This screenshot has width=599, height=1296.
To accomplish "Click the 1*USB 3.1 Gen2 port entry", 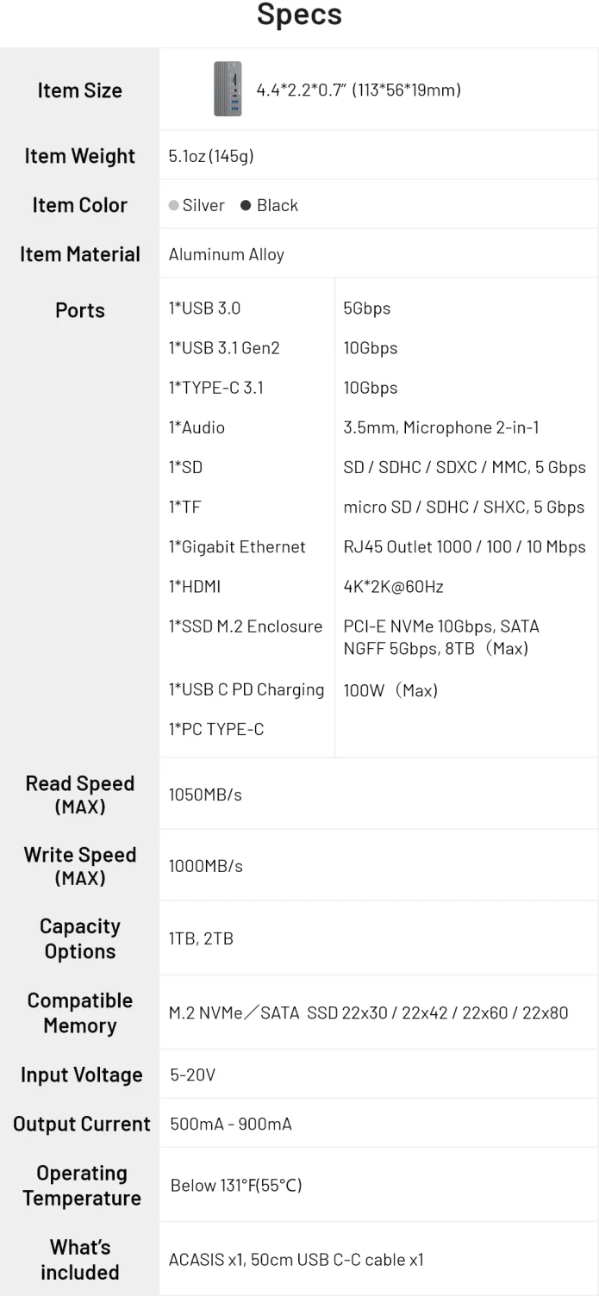I will pyautogui.click(x=224, y=348).
